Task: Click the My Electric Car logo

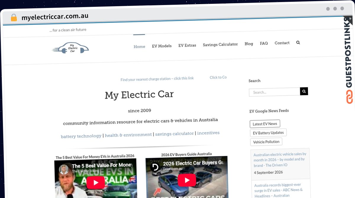Action: pos(71,48)
